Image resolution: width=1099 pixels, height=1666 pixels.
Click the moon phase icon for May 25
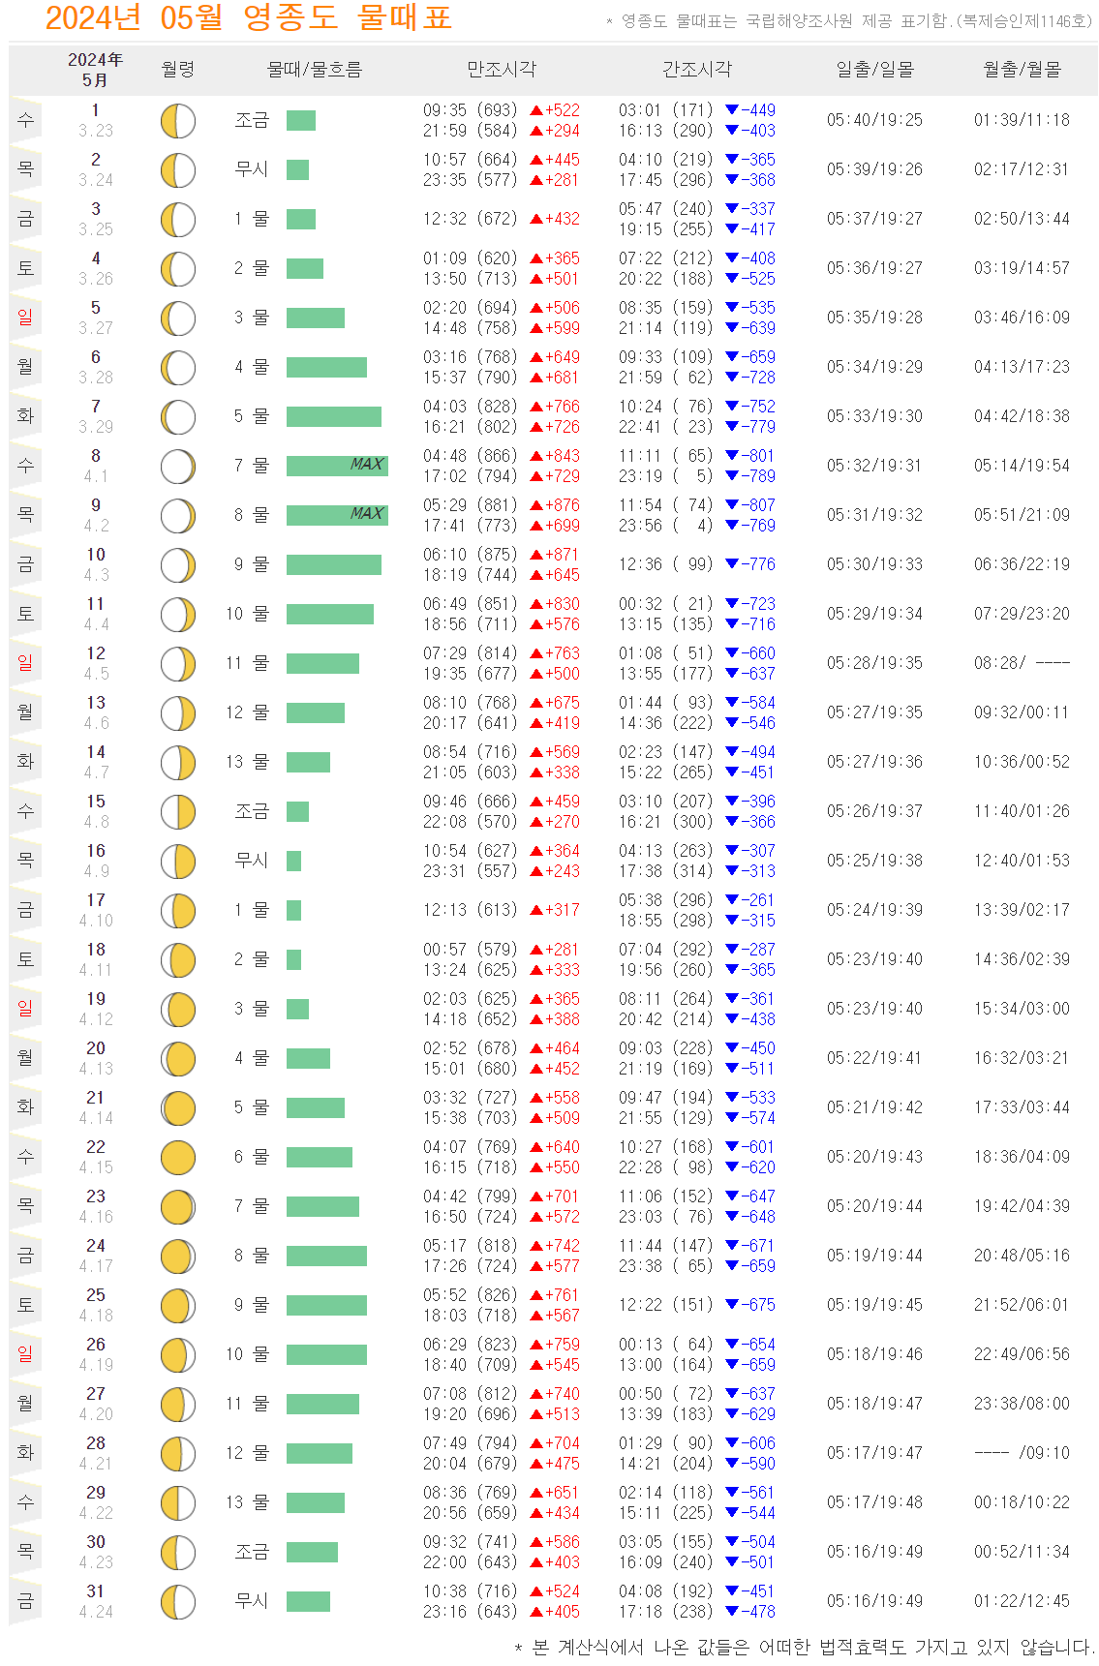pos(178,1306)
